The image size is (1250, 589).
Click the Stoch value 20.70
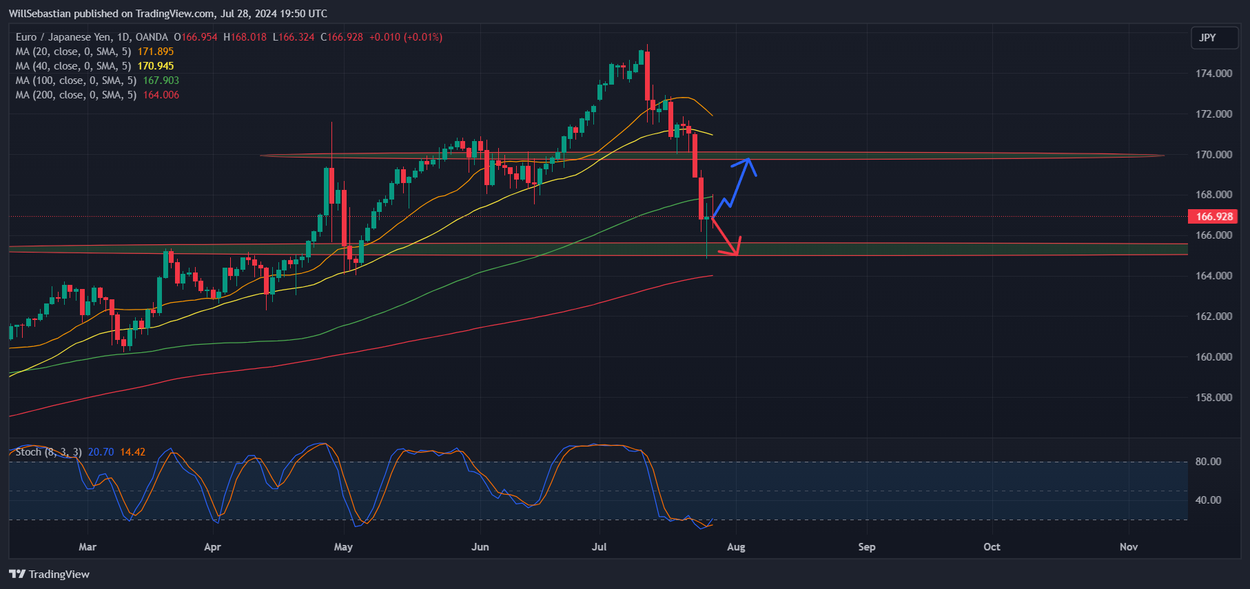[101, 452]
